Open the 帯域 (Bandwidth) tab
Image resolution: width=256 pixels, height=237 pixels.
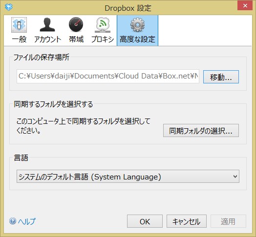tap(76, 31)
